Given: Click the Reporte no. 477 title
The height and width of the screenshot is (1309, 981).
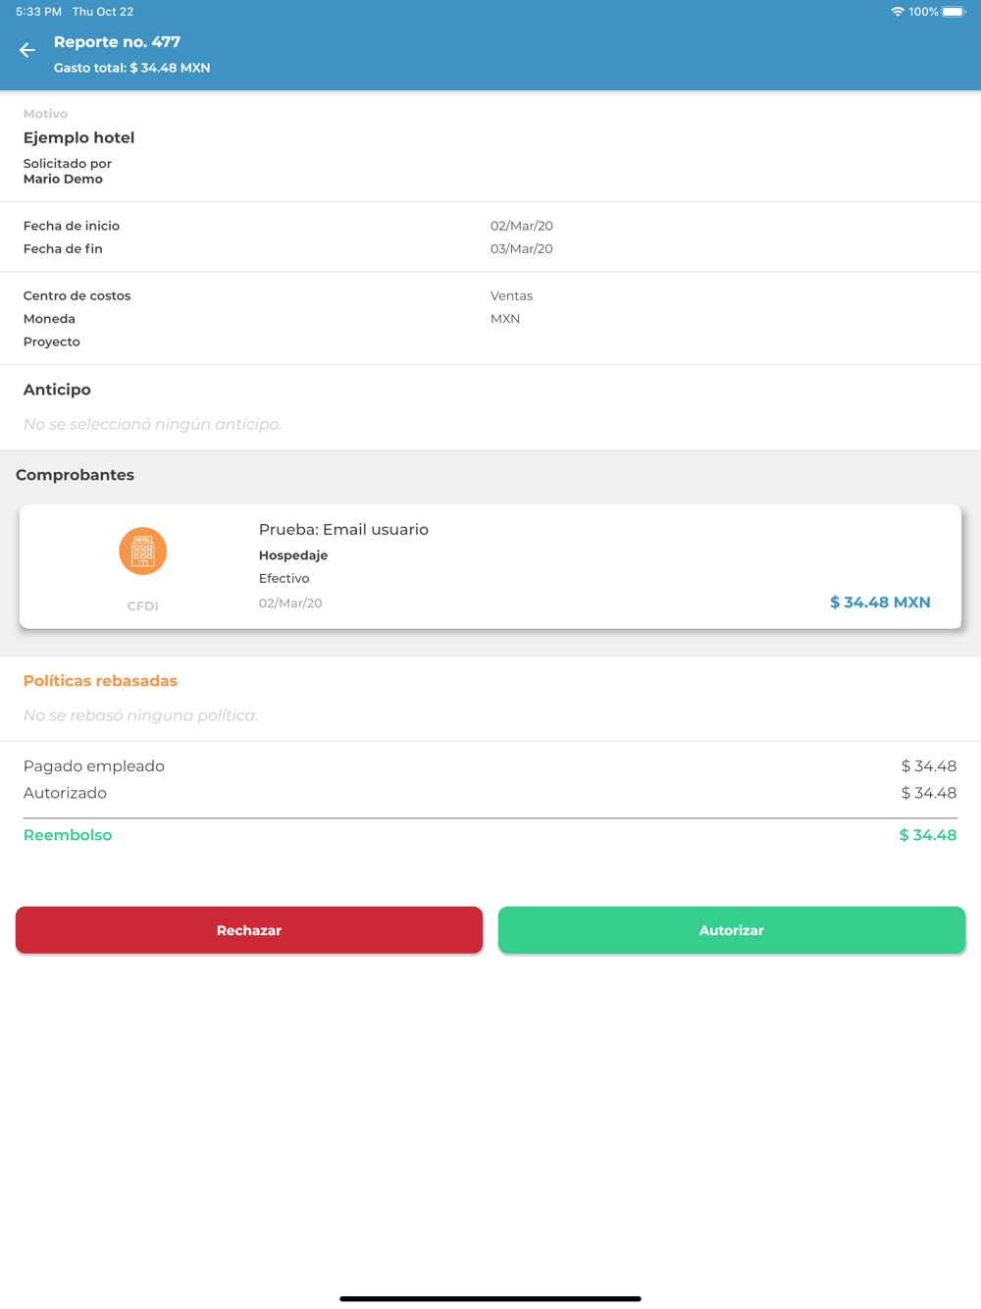Looking at the screenshot, I should point(117,42).
